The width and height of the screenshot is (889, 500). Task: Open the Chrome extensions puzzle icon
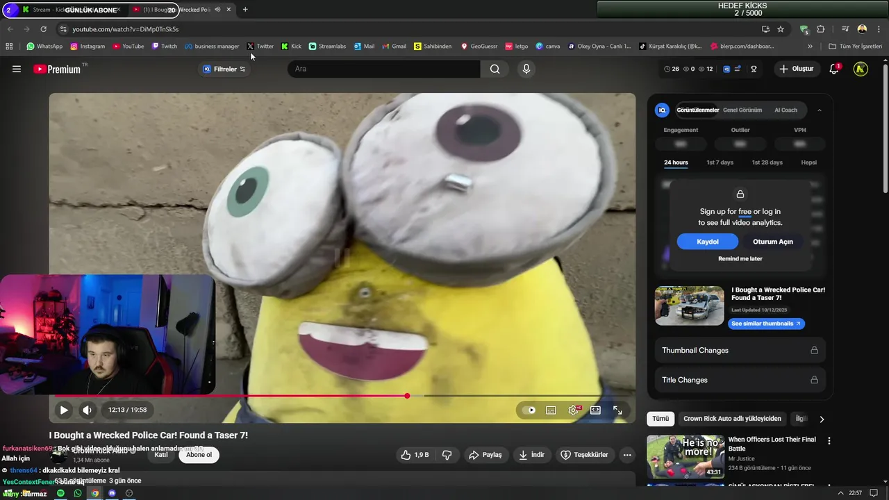click(820, 29)
